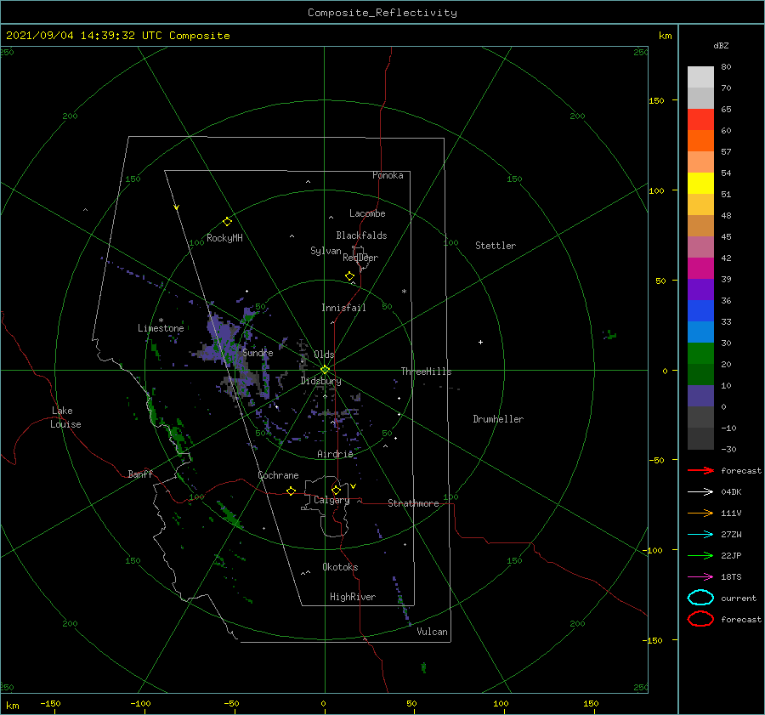This screenshot has width=765, height=715.
Task: Click the cyan current ellipse icon
Action: point(700,598)
